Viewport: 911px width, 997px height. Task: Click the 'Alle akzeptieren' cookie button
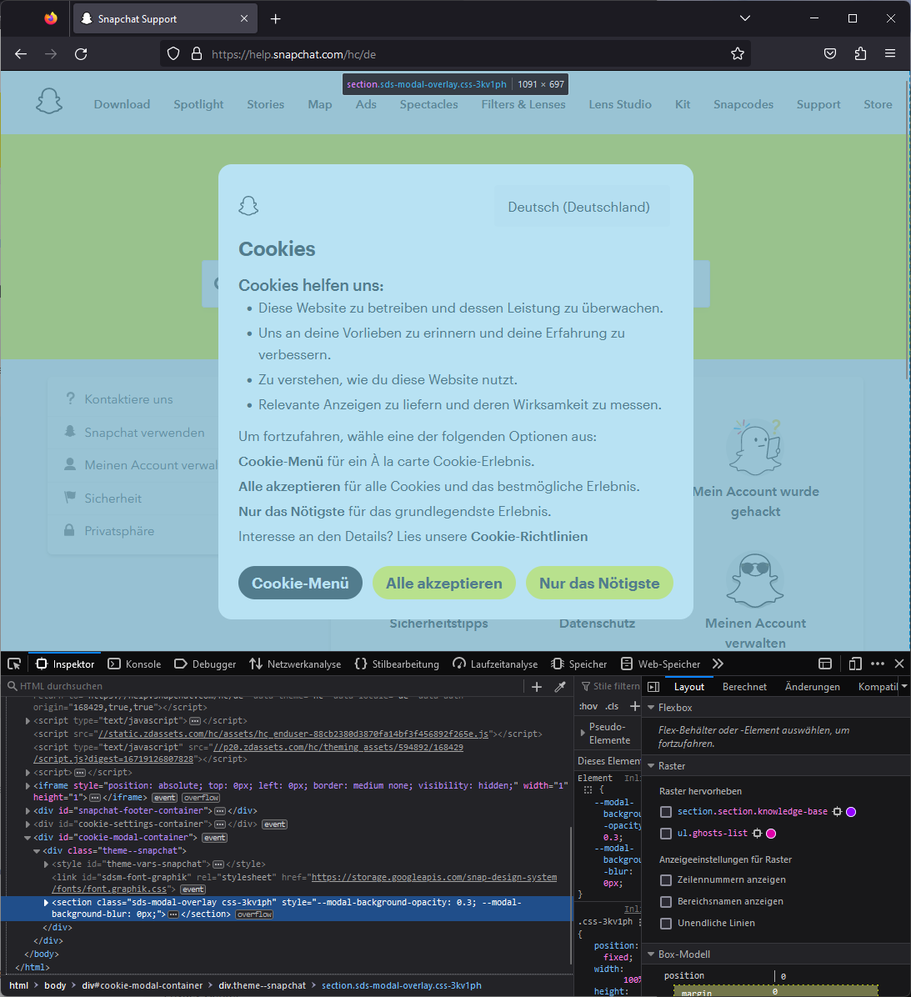tap(443, 583)
